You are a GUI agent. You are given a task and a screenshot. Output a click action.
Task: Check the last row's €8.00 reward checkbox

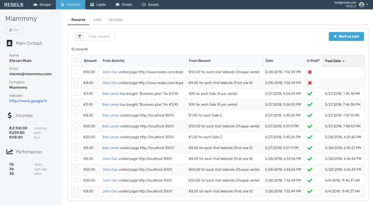point(76,191)
